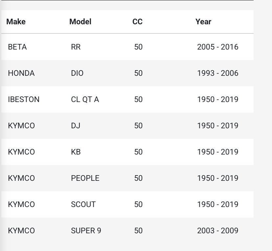Click the 2003 - 2009 year range
Image resolution: width=272 pixels, height=251 pixels.
[x=217, y=231]
